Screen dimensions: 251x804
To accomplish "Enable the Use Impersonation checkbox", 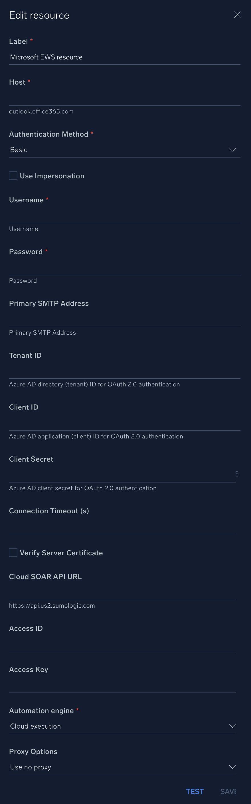I will tap(13, 176).
